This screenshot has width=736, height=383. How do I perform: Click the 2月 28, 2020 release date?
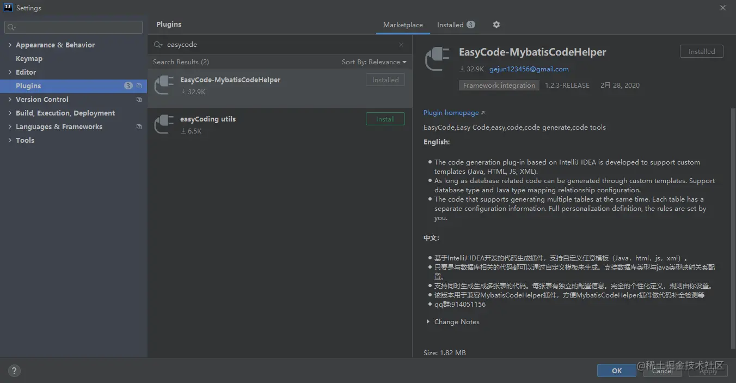620,86
